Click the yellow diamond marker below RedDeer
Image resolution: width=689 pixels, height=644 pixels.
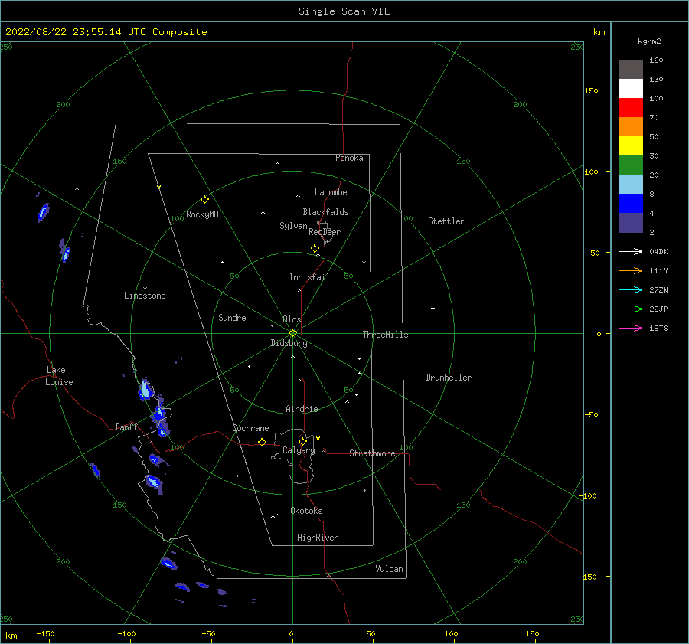[x=315, y=248]
